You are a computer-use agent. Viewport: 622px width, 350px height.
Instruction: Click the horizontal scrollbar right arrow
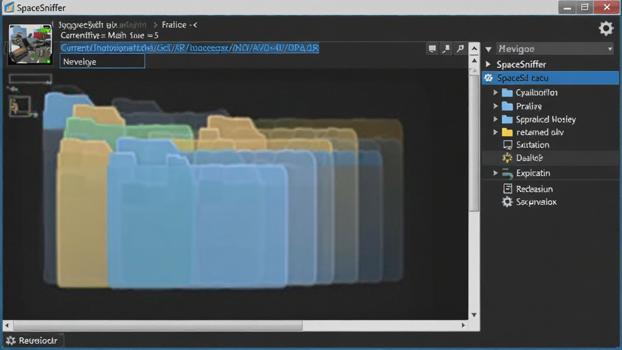(x=463, y=326)
